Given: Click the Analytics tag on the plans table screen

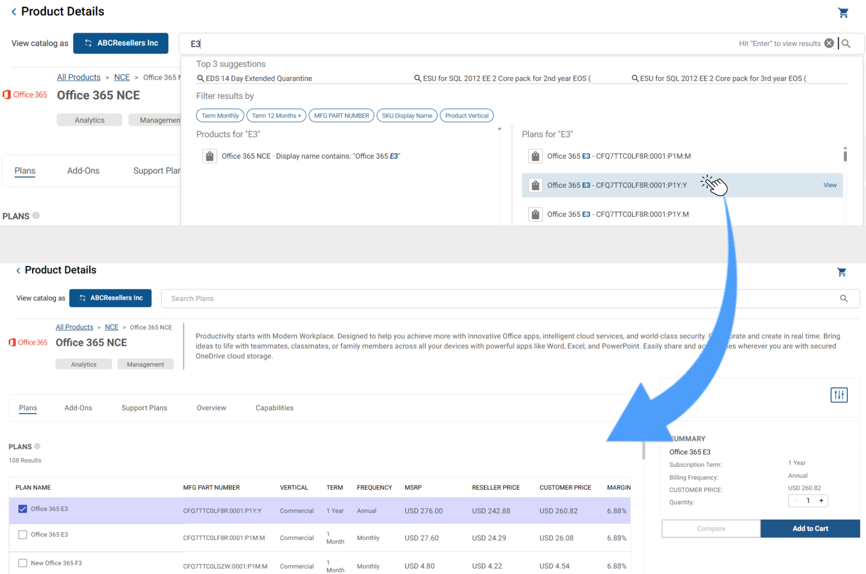Looking at the screenshot, I should (x=84, y=364).
